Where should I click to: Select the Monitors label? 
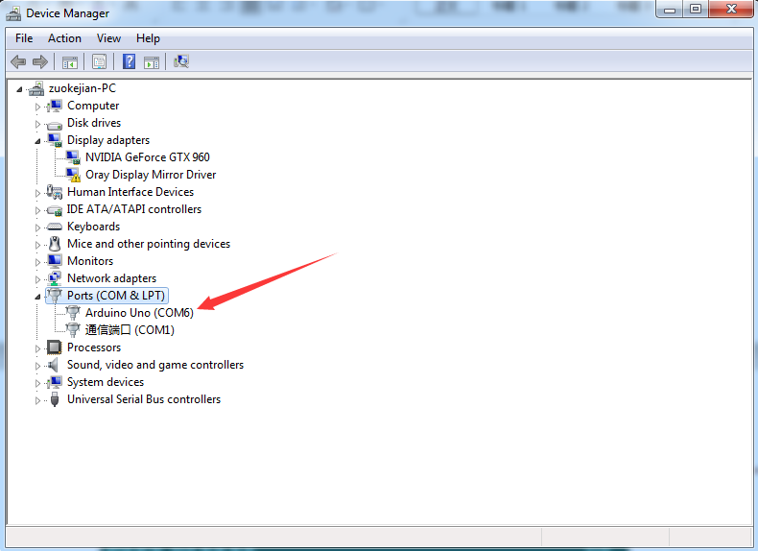pos(90,261)
